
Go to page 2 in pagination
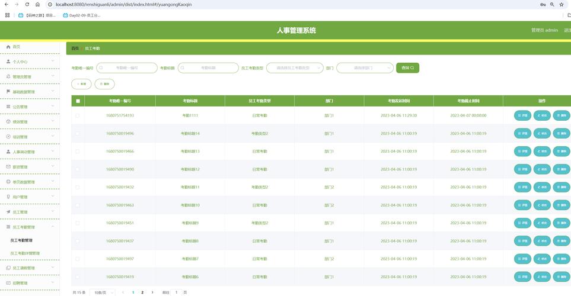click(x=142, y=292)
